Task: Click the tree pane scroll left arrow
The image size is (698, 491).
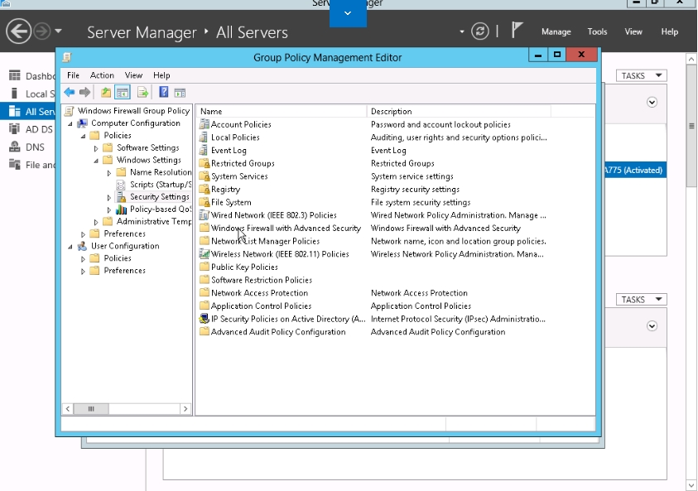Action: pos(68,409)
